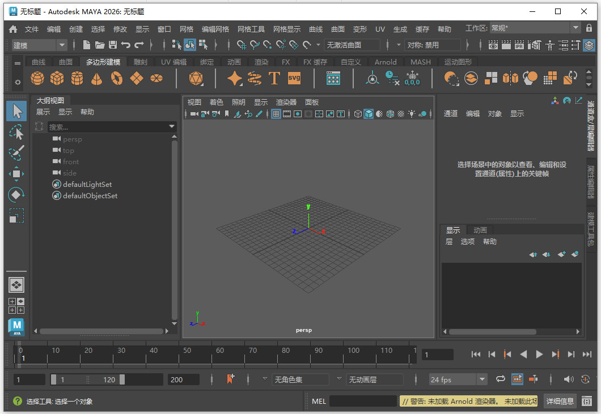This screenshot has width=601, height=414.
Task: Open the Script Editor from the bottom-right corner
Action: pyautogui.click(x=587, y=400)
